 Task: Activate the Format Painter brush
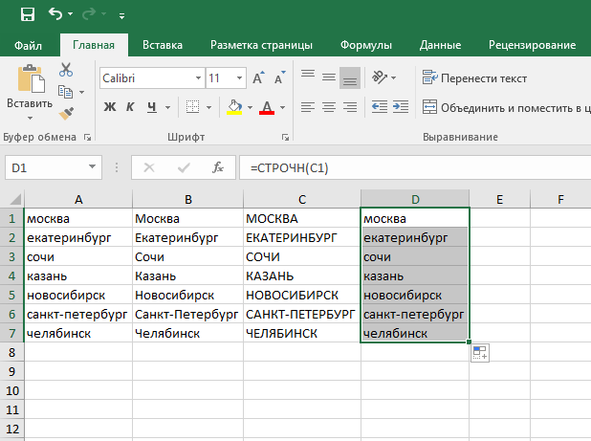pyautogui.click(x=66, y=113)
